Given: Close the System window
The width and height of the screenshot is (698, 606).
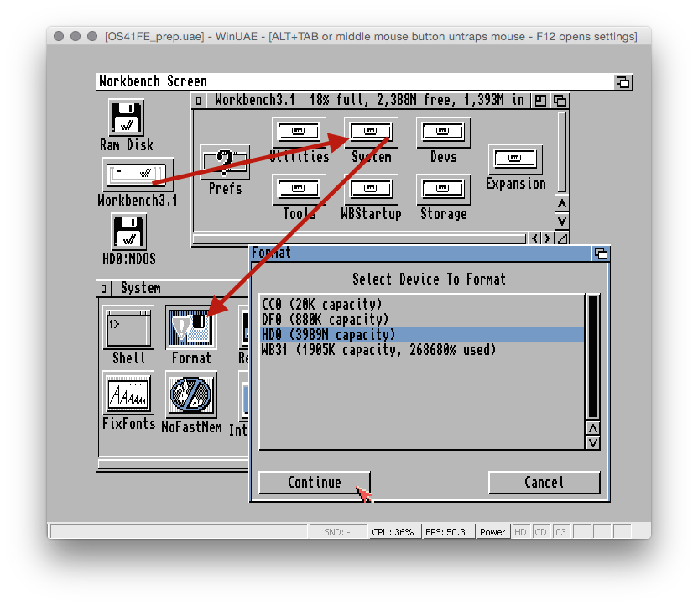Looking at the screenshot, I should click(x=103, y=289).
